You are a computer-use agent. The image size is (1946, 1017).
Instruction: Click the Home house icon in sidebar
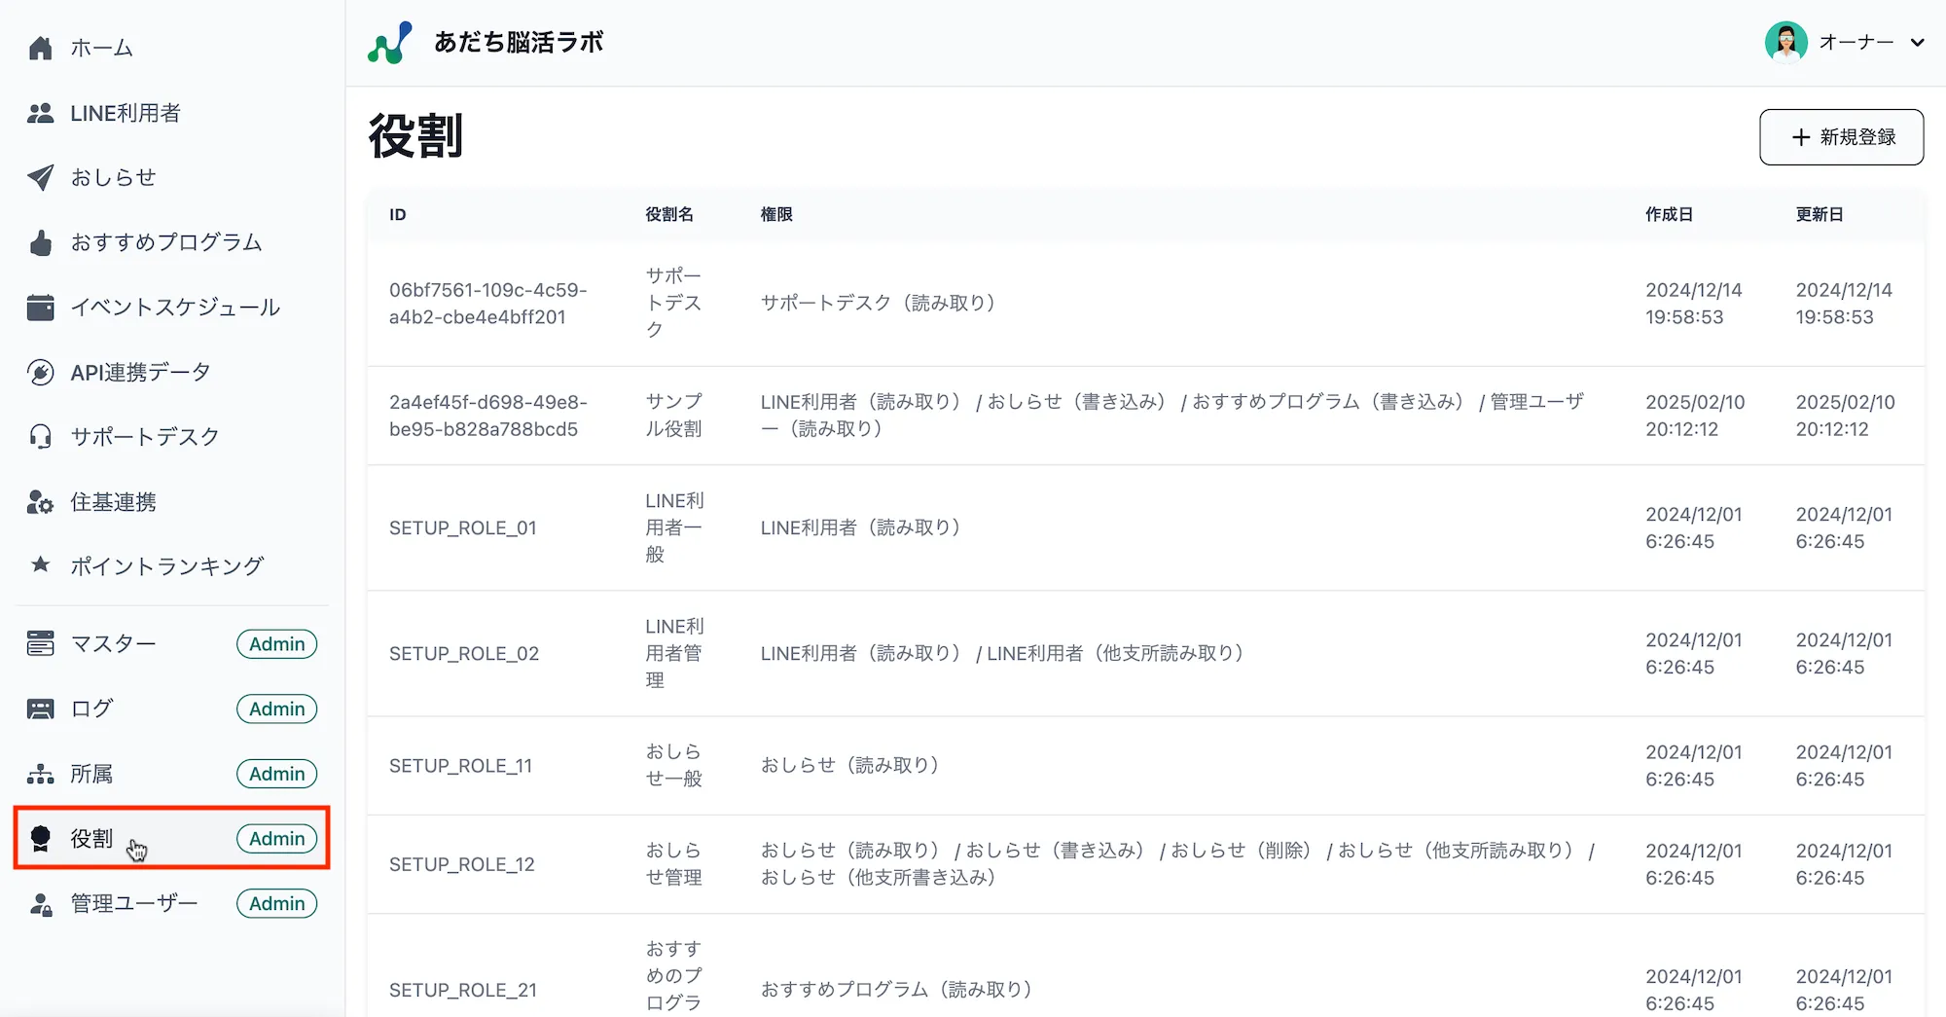tap(40, 48)
